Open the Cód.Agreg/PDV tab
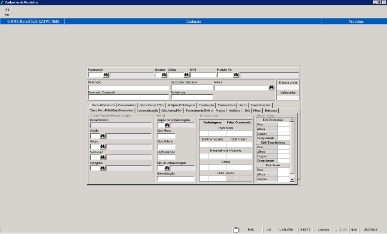 click(x=172, y=111)
